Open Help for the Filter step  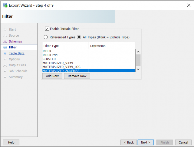pyautogui.click(x=11, y=142)
